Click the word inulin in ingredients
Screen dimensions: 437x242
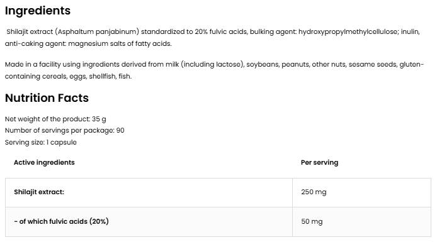[410, 31]
